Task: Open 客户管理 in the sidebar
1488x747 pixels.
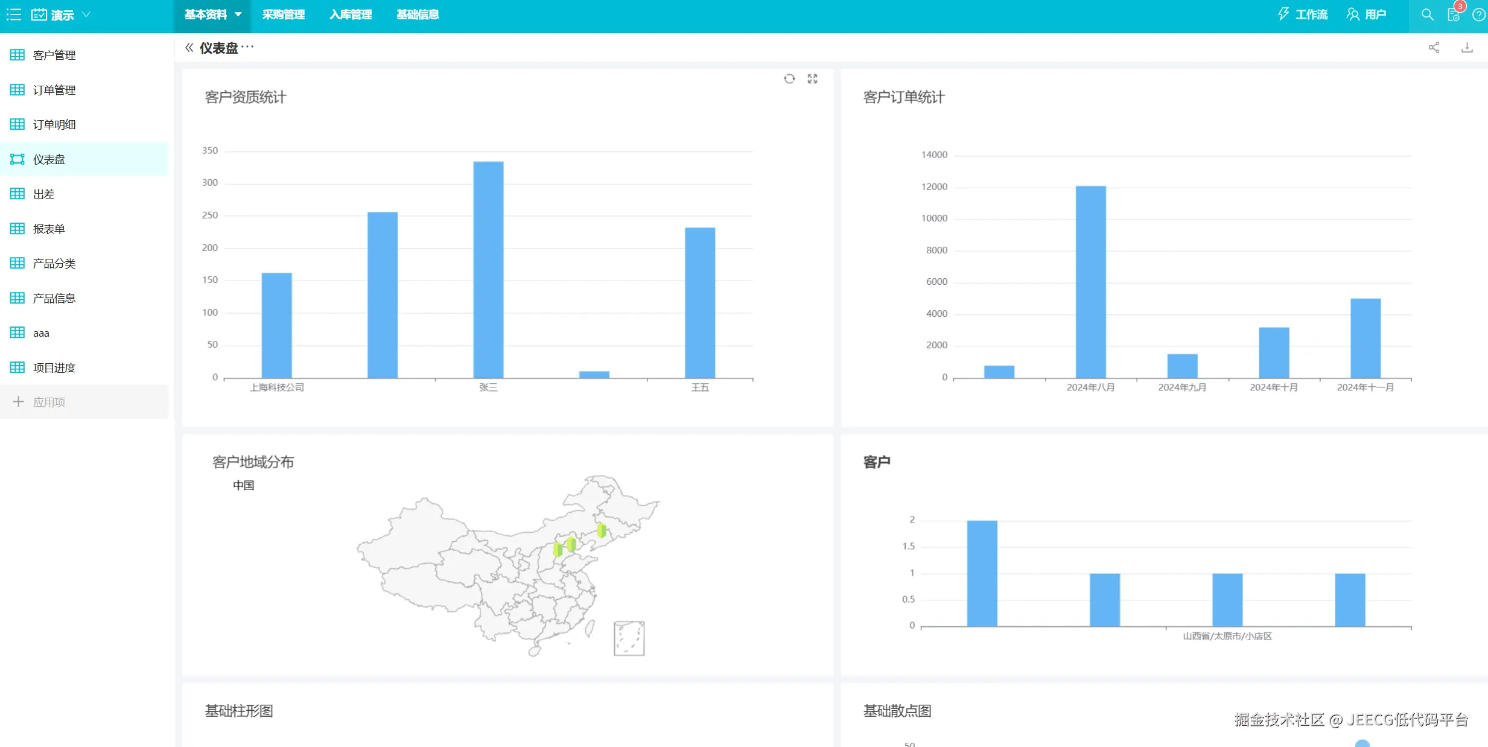Action: 54,55
